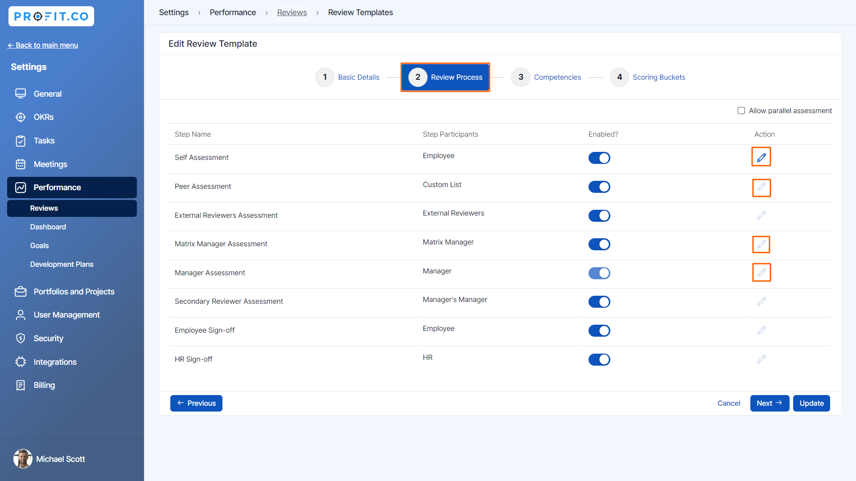Open Integrations settings in sidebar
This screenshot has width=856, height=481.
55,362
